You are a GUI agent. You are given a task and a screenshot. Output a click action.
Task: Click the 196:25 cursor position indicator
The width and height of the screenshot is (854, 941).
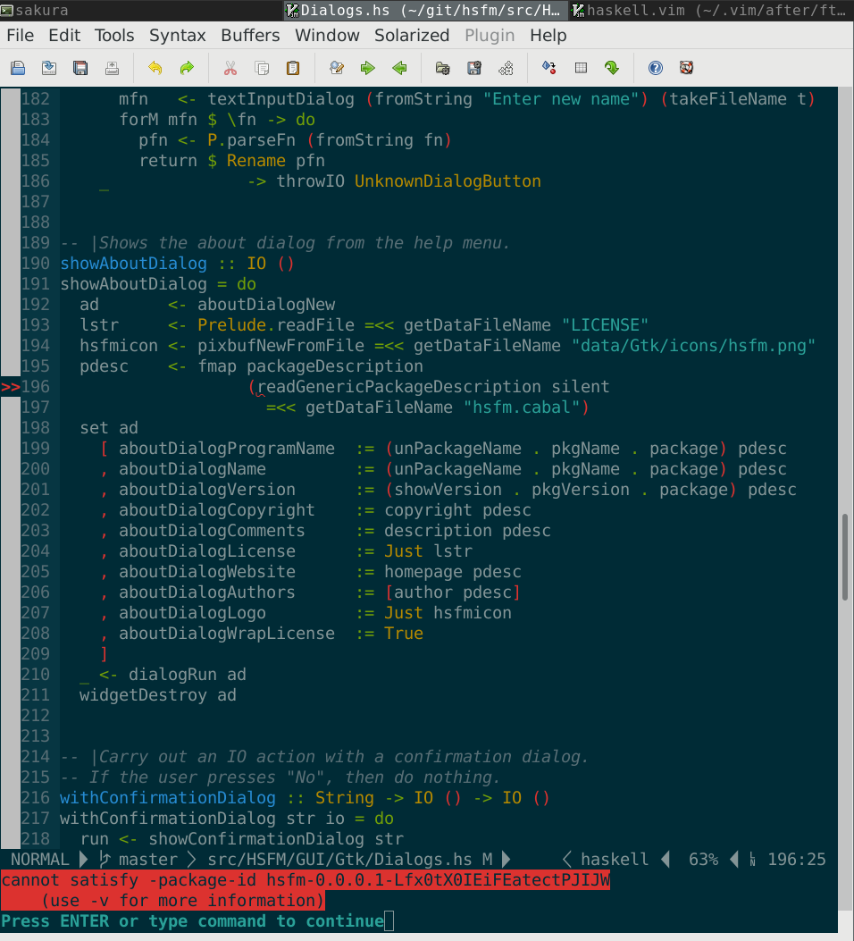797,860
